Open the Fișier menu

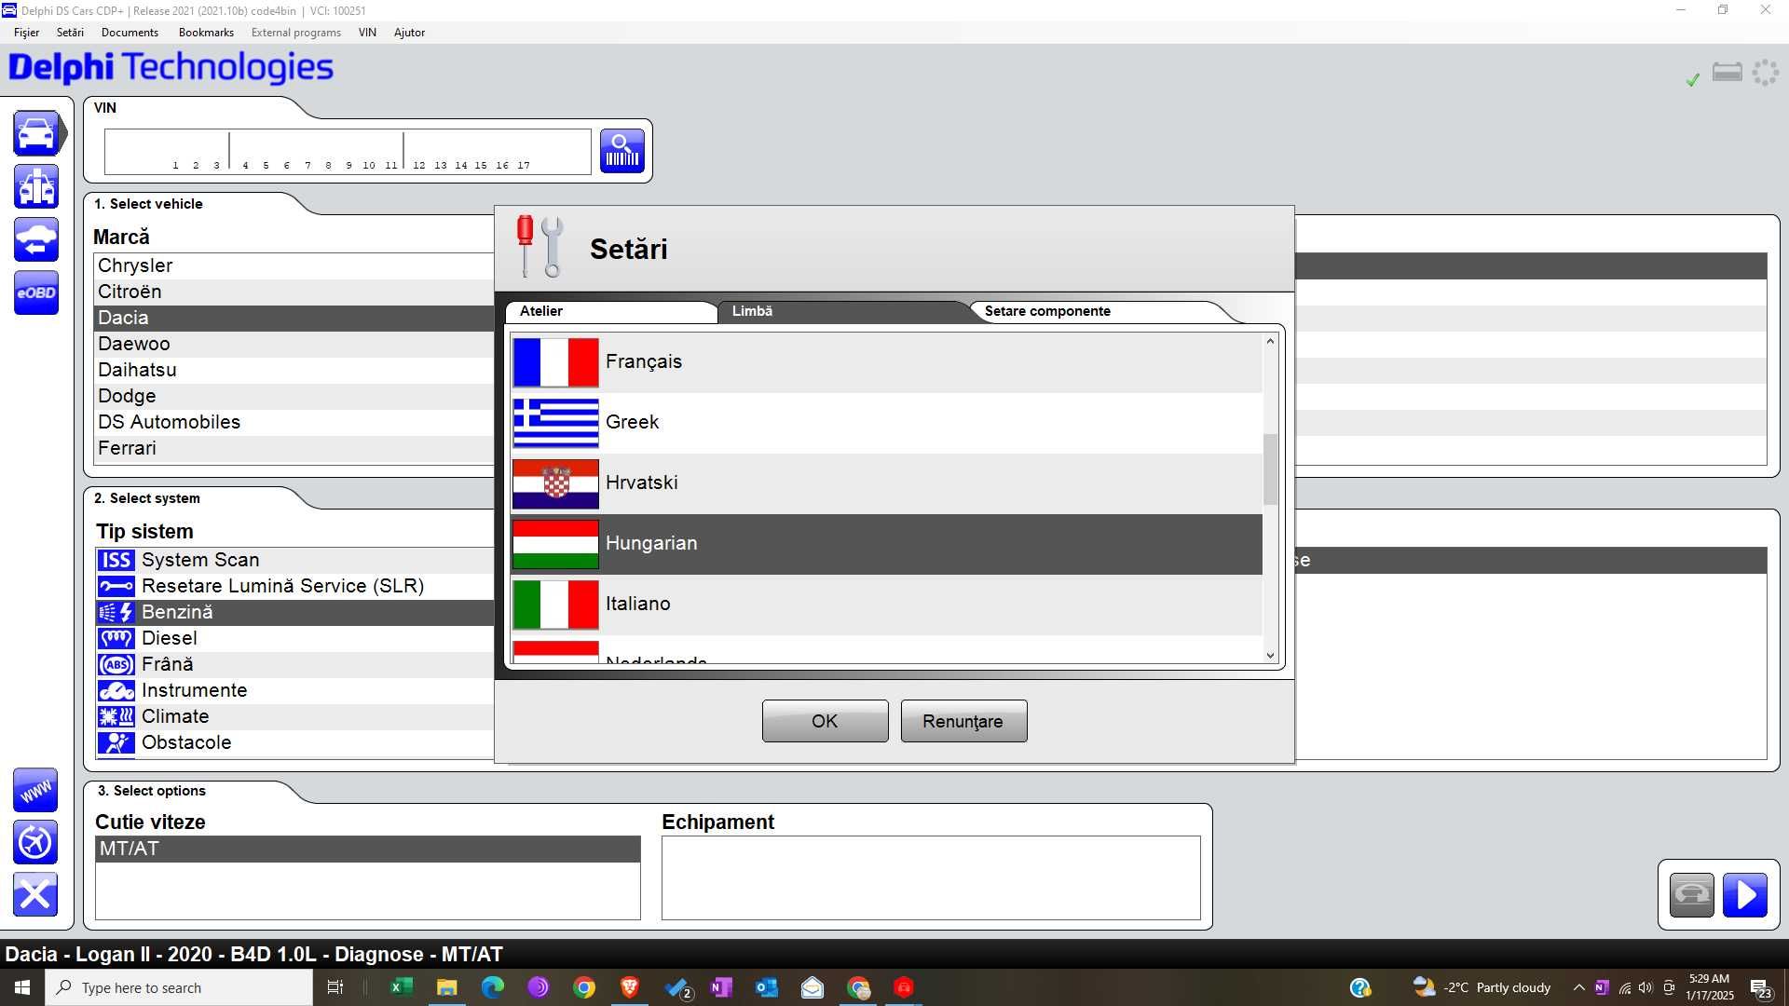point(26,33)
